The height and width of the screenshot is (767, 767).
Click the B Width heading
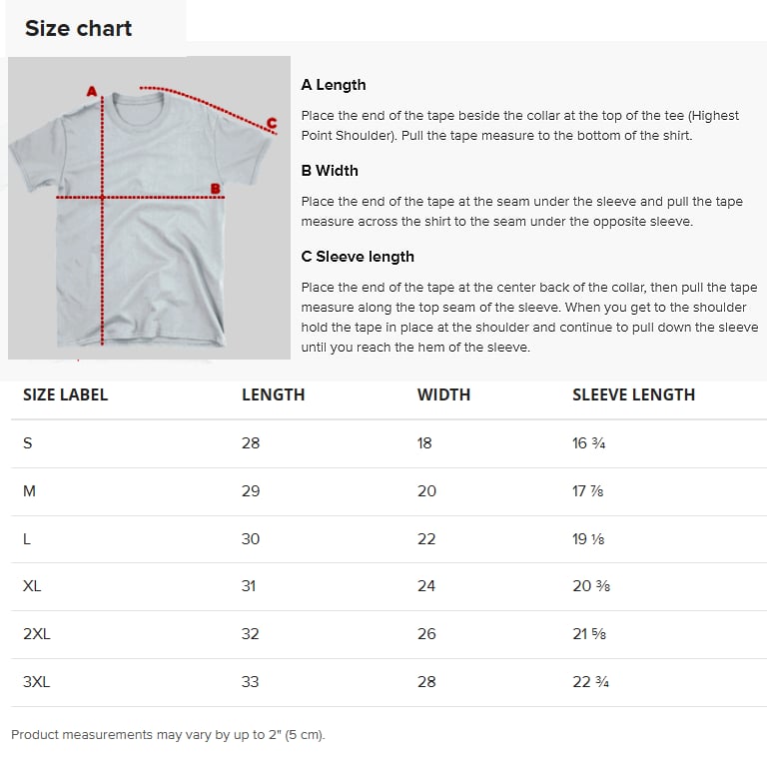pos(330,171)
